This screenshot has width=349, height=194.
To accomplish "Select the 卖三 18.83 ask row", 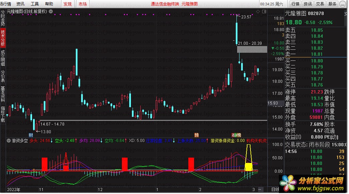I will (316, 42).
